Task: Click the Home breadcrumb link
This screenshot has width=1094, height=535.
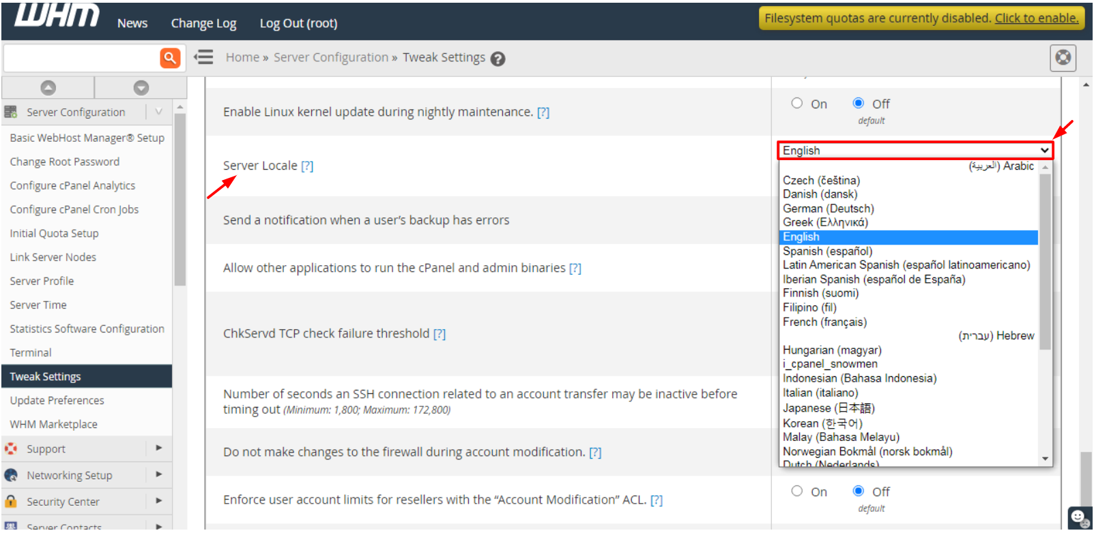Action: pyautogui.click(x=242, y=57)
